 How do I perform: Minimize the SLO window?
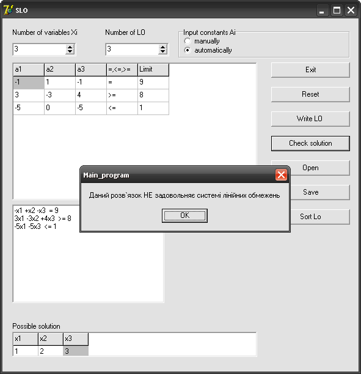[x=322, y=10]
